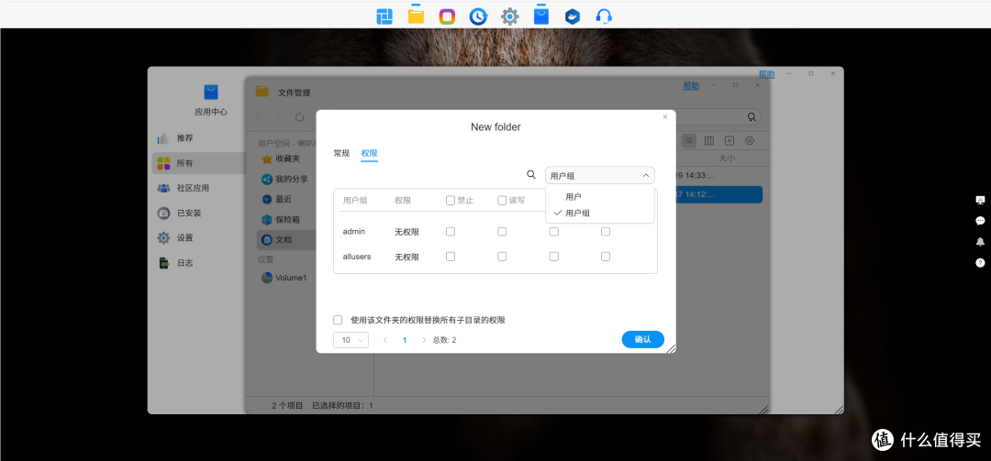Open the notification bell on the right edge
Viewport: 991px width, 461px height.
tap(980, 242)
